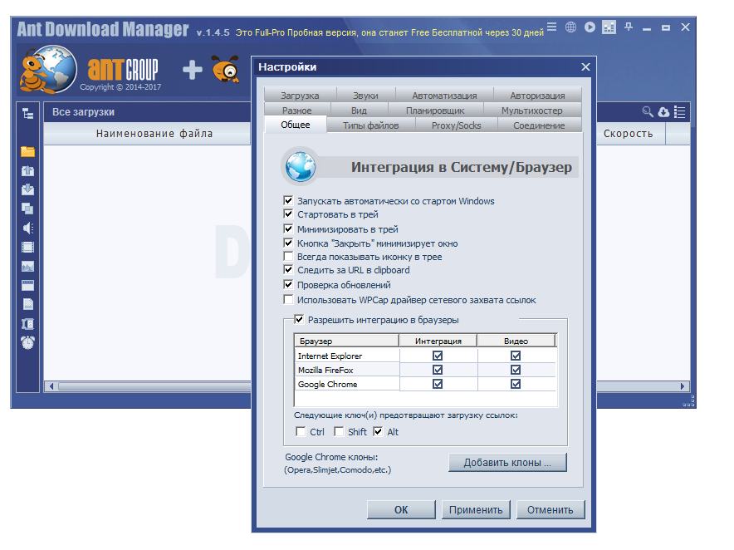Toggle Internet Explorer Видео checkbox
This screenshot has height=550, width=734.
tap(516, 356)
